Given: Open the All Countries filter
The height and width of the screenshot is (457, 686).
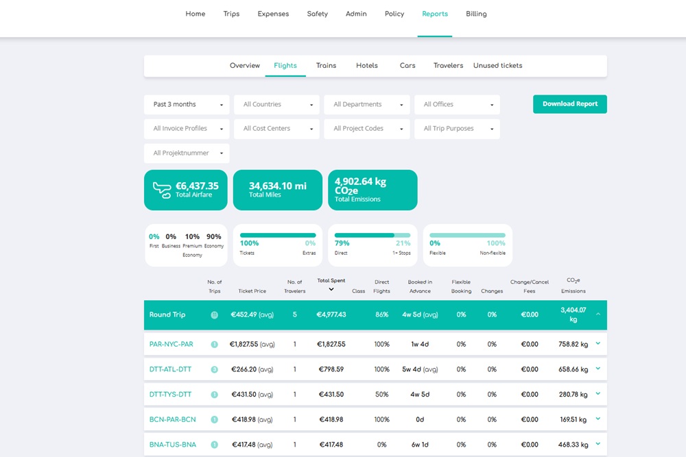Looking at the screenshot, I should [x=276, y=105].
